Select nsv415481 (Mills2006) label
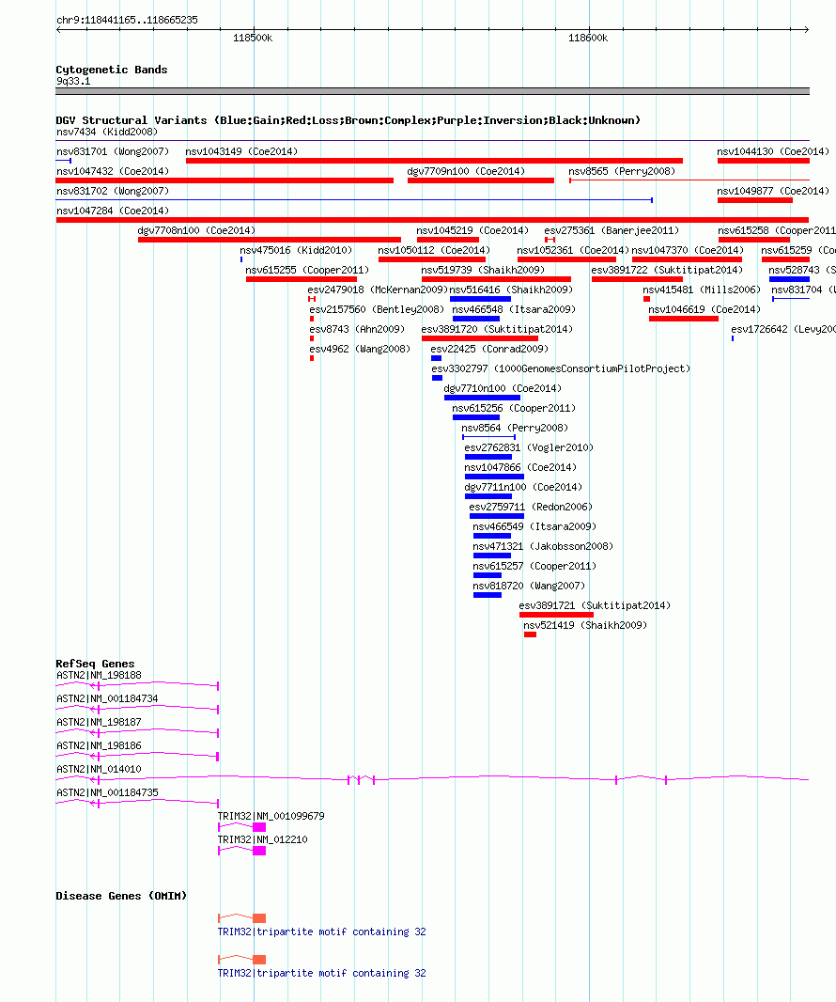Image resolution: width=836 pixels, height=1002 pixels. point(702,290)
